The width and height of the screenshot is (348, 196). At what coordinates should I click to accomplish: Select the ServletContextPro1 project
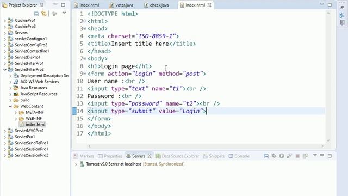(x=32, y=51)
